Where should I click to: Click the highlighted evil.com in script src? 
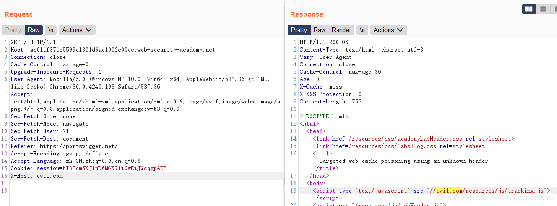[449, 191]
